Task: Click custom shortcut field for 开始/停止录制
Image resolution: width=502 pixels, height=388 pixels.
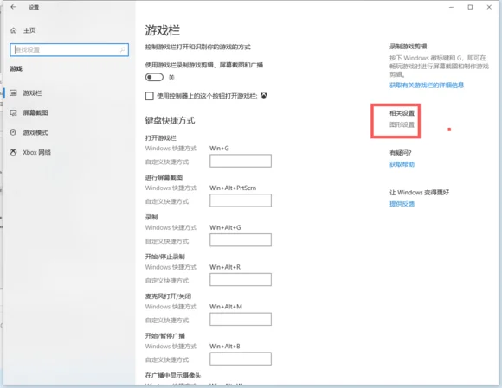Action: click(x=241, y=280)
